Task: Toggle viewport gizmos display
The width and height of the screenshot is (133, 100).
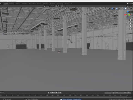Action: point(112,9)
